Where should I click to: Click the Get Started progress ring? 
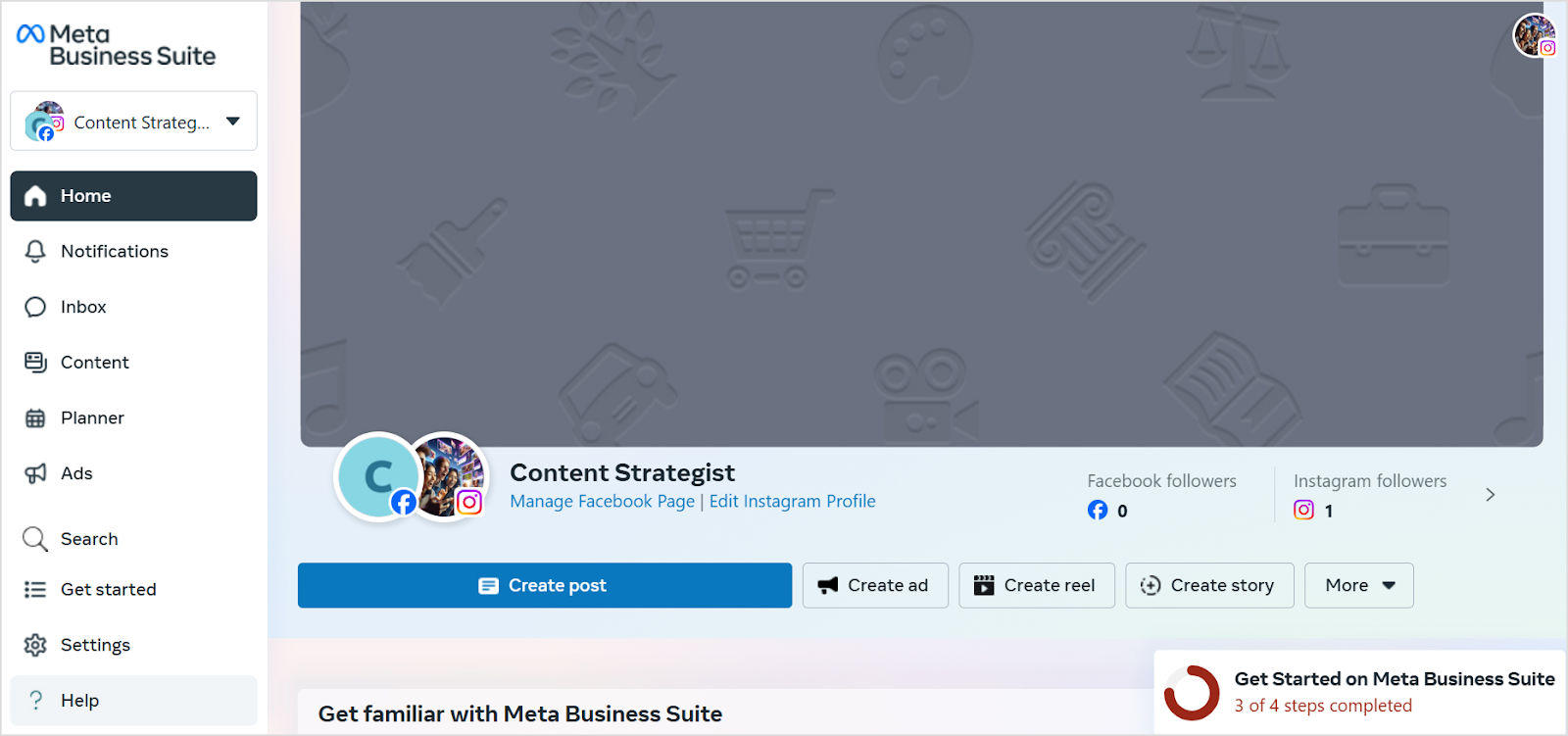pyautogui.click(x=1192, y=693)
